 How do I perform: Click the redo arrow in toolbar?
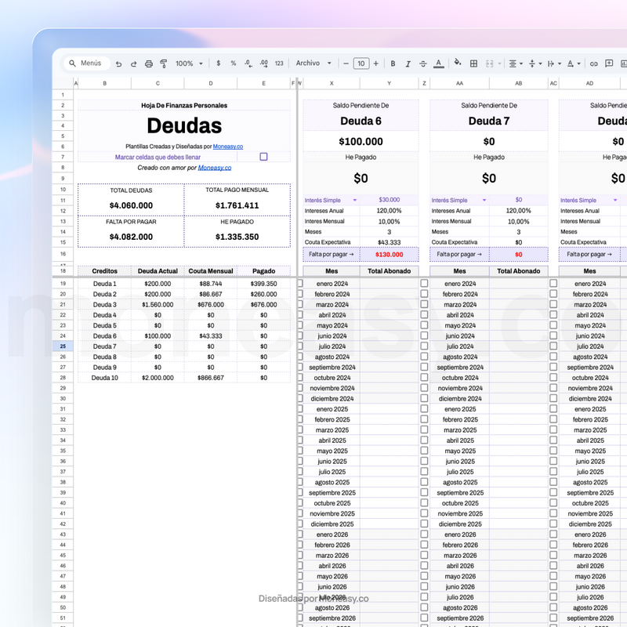[x=133, y=63]
